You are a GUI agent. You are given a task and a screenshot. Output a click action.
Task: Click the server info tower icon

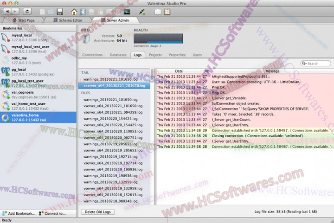coord(86,39)
